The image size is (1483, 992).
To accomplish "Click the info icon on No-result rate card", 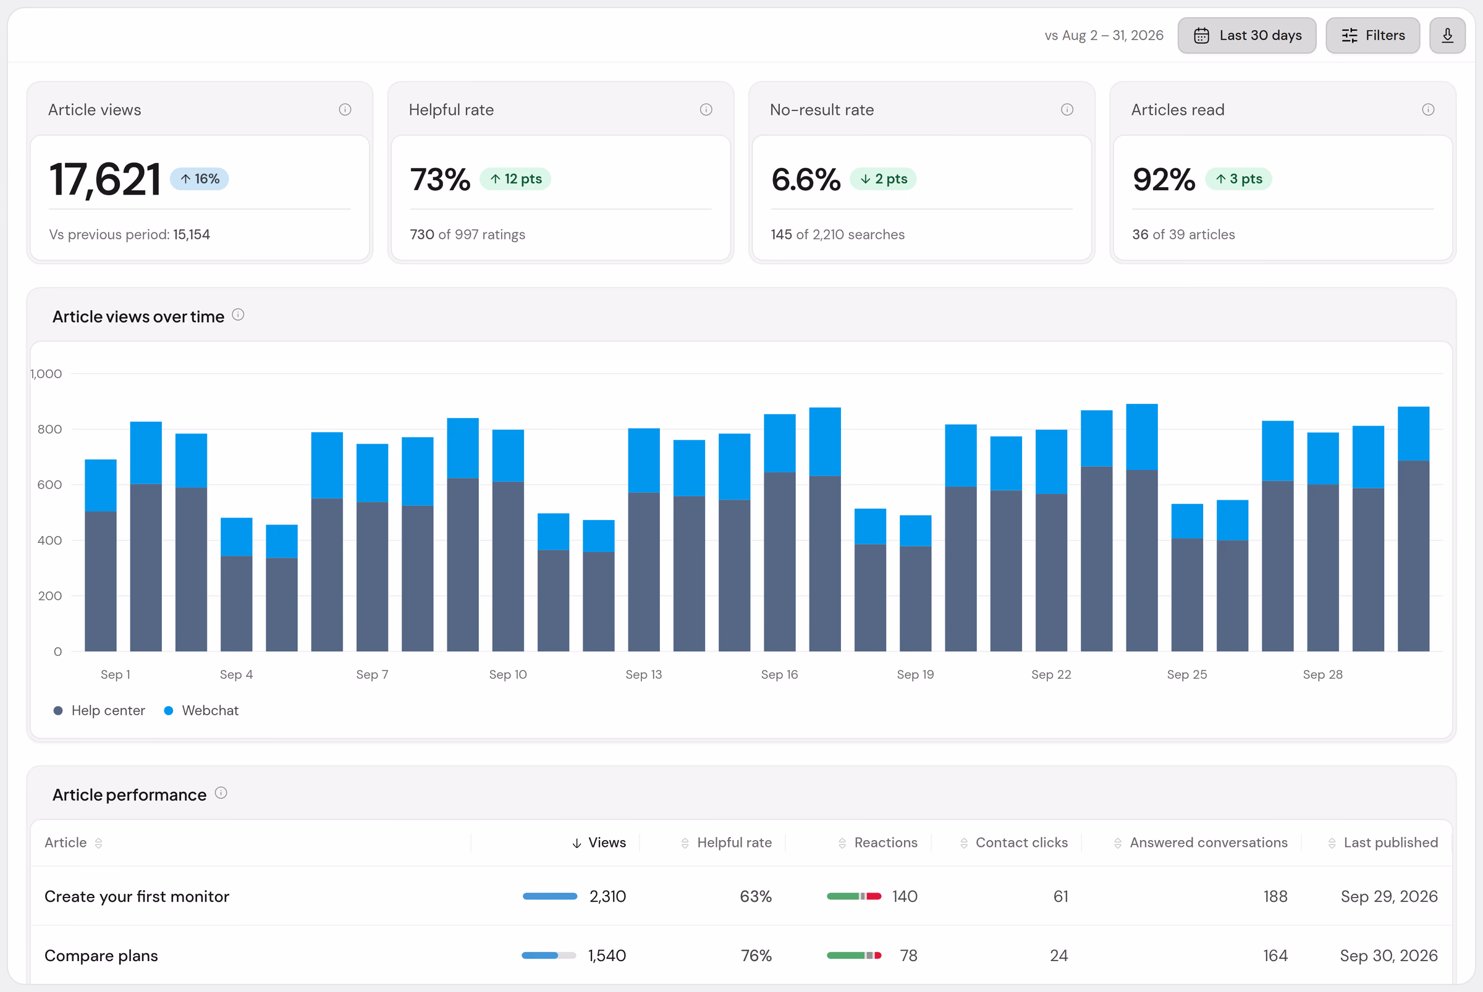I will click(x=1067, y=109).
